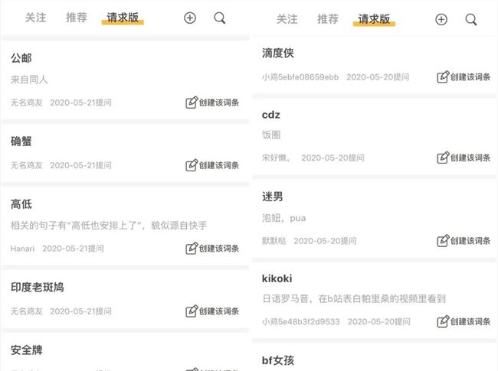Select the 请求版 tab on the right screen
This screenshot has height=371, width=498.
(374, 19)
